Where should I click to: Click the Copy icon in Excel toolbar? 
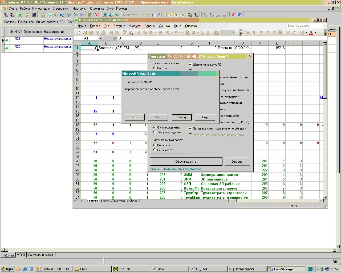pos(145,33)
